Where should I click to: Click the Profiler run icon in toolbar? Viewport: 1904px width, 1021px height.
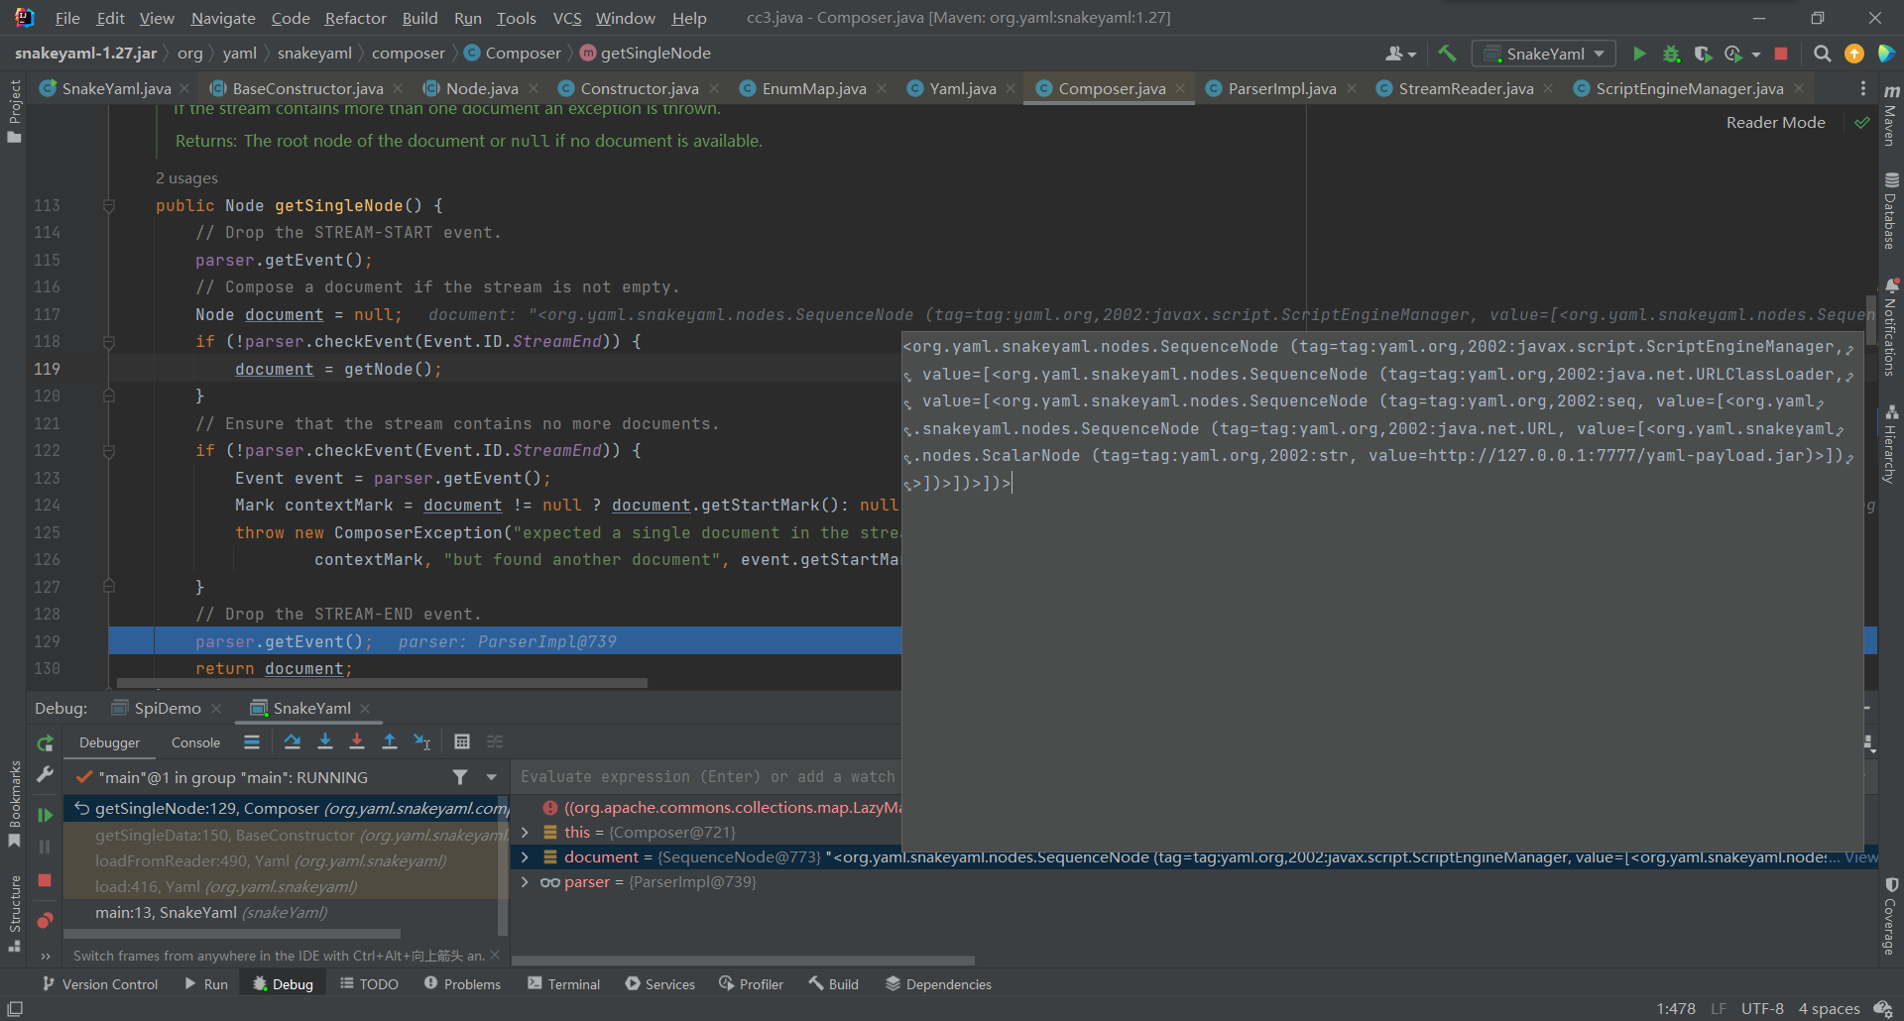pos(1732,54)
